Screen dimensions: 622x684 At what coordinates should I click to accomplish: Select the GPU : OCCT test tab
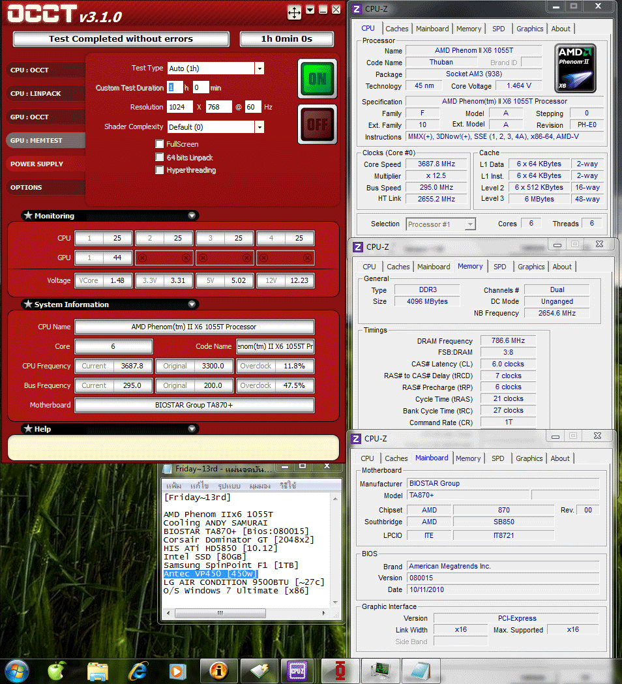pyautogui.click(x=46, y=117)
